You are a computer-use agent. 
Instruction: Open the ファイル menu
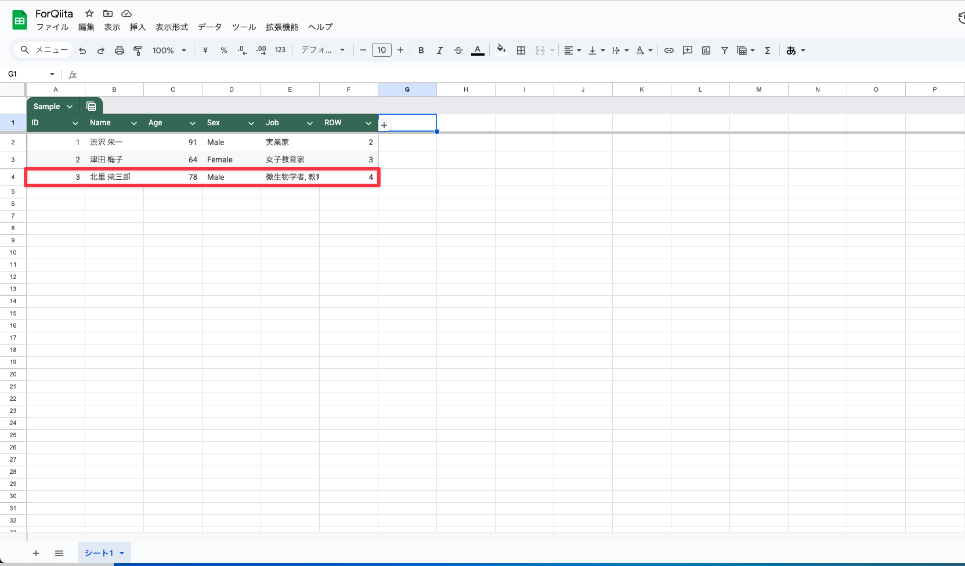52,27
